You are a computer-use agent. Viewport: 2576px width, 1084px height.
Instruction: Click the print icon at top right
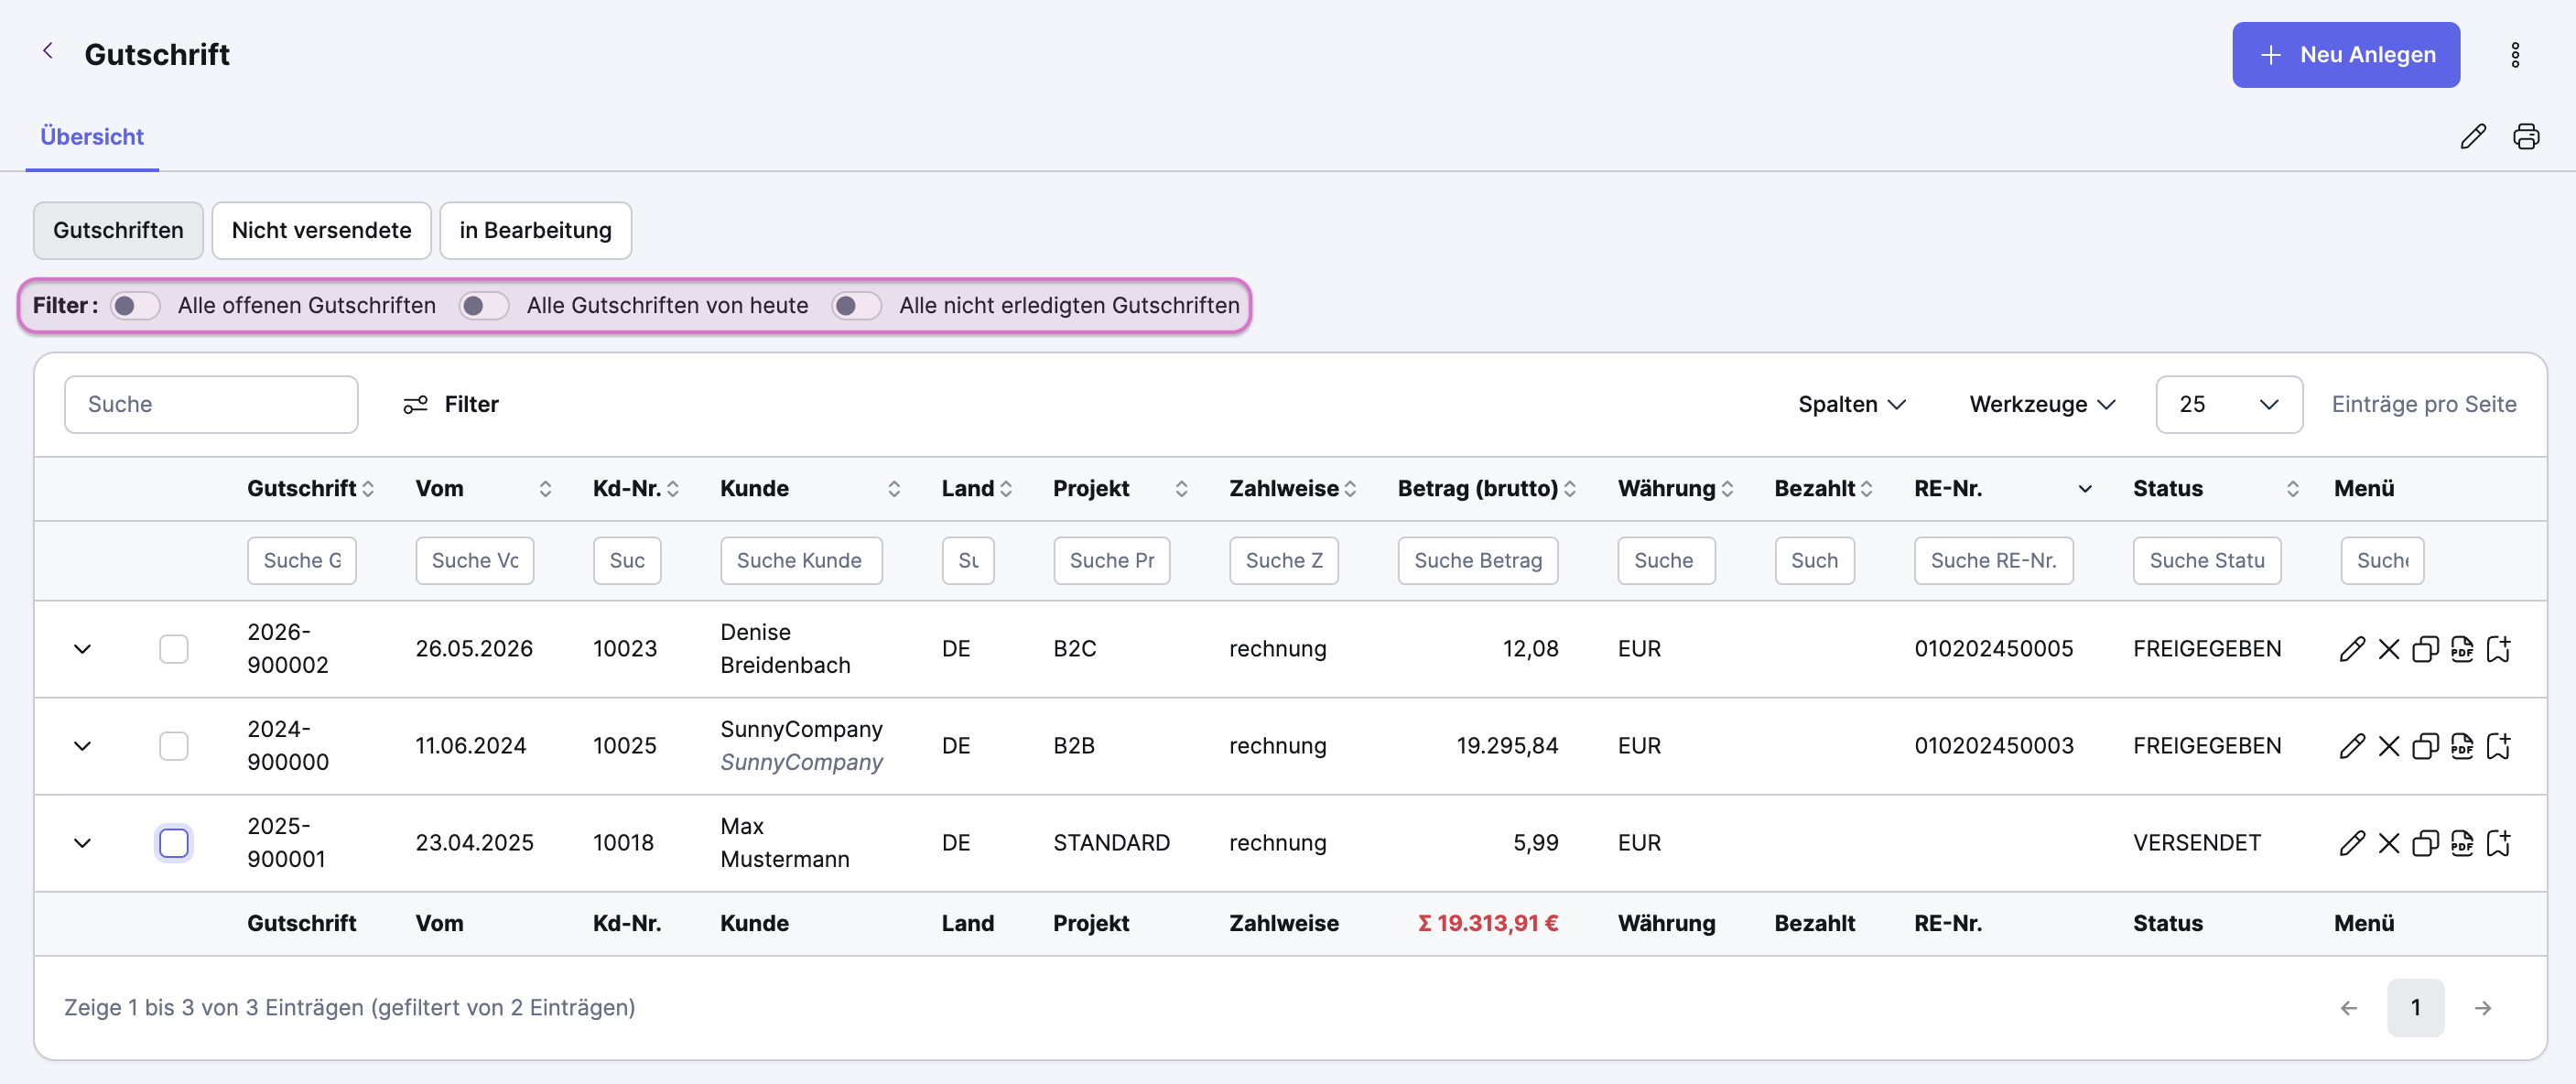click(x=2526, y=136)
